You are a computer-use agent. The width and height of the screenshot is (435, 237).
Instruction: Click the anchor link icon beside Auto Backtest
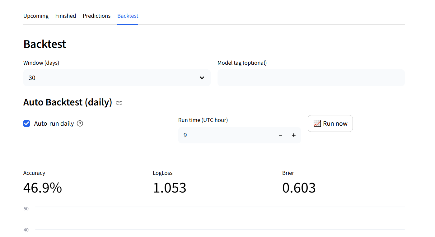[119, 103]
